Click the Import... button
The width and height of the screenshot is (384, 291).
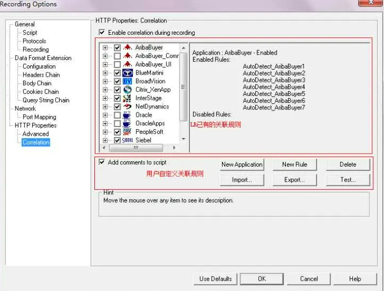click(x=242, y=180)
